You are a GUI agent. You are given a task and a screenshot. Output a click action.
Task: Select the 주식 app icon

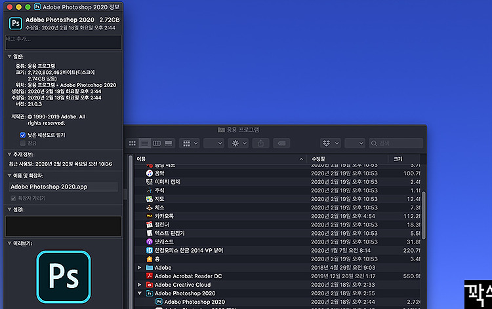150,191
